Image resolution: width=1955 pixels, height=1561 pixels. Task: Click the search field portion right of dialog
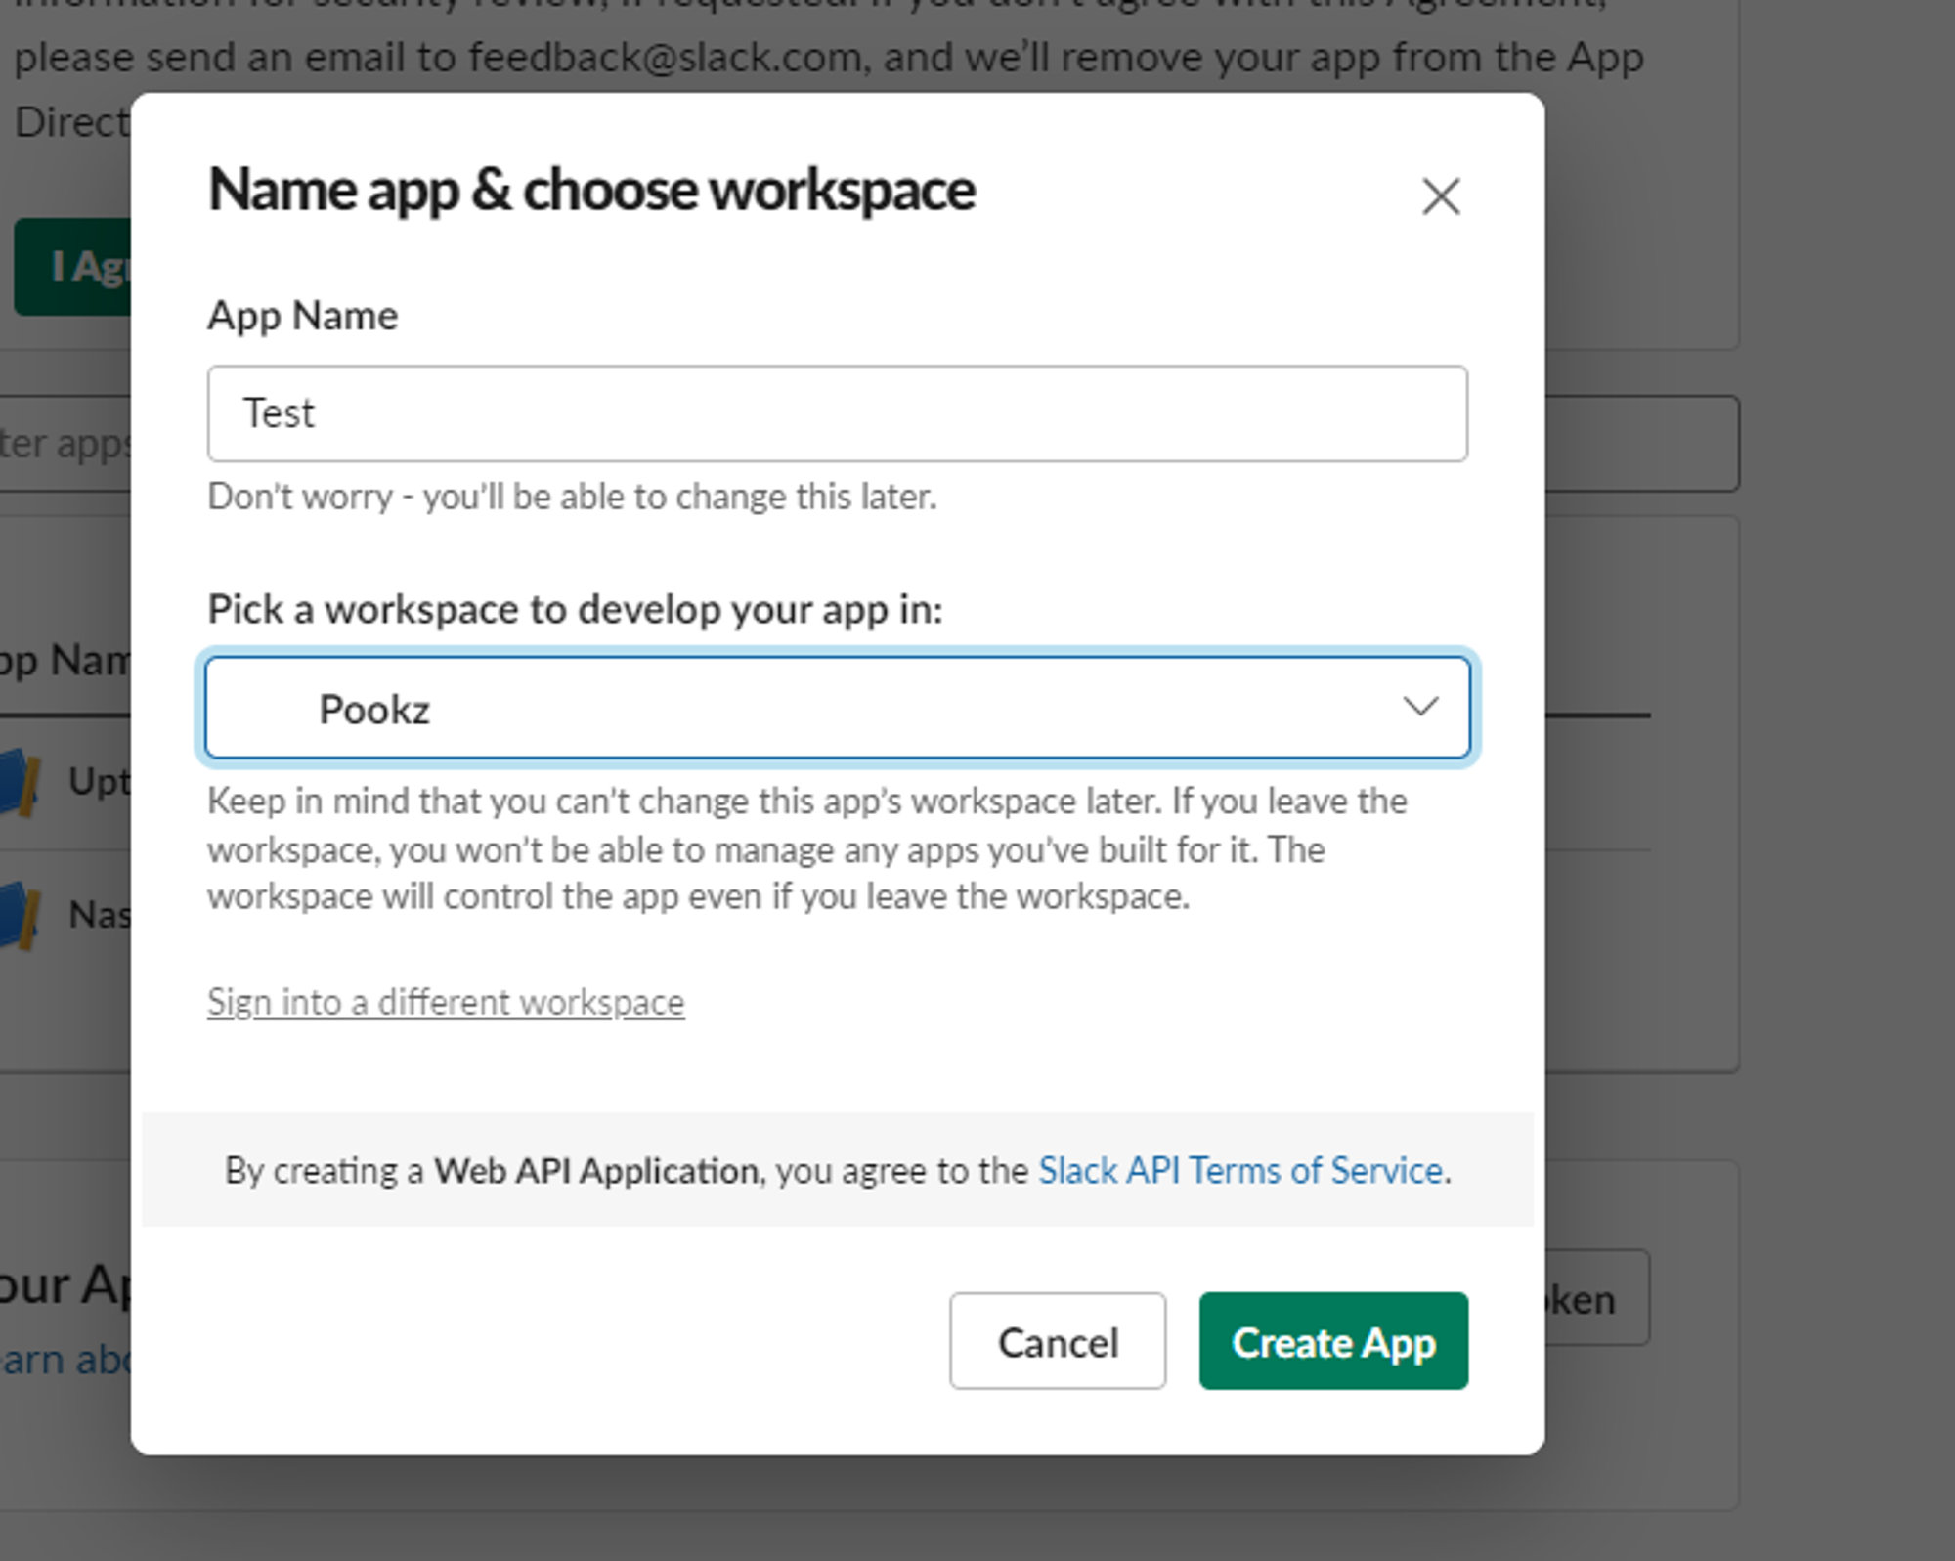point(1641,444)
